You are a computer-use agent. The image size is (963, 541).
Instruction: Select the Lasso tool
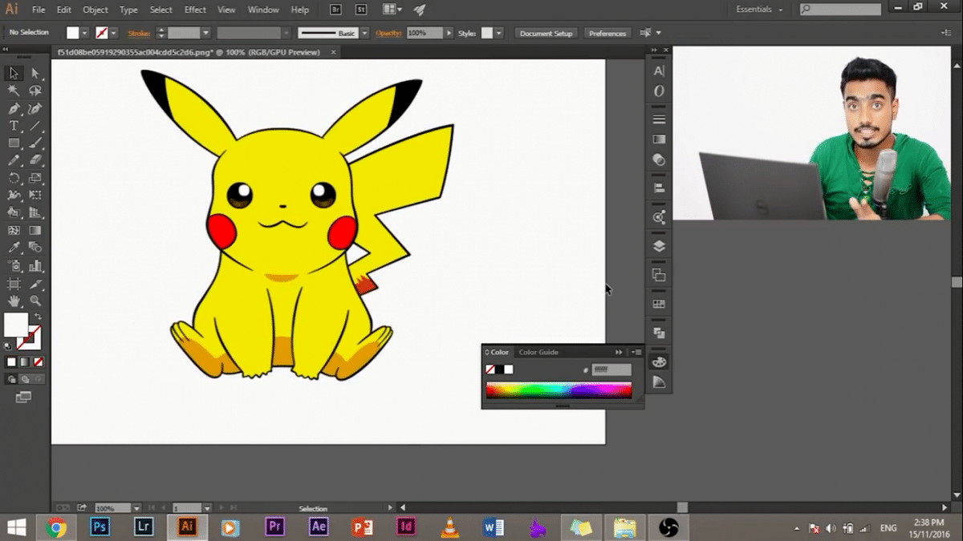point(35,91)
